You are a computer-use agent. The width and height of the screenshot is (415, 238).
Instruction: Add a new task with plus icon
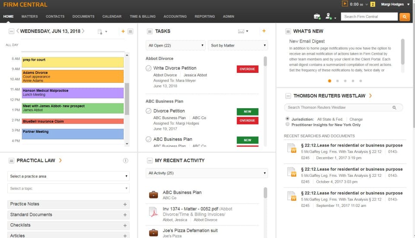[x=264, y=31]
